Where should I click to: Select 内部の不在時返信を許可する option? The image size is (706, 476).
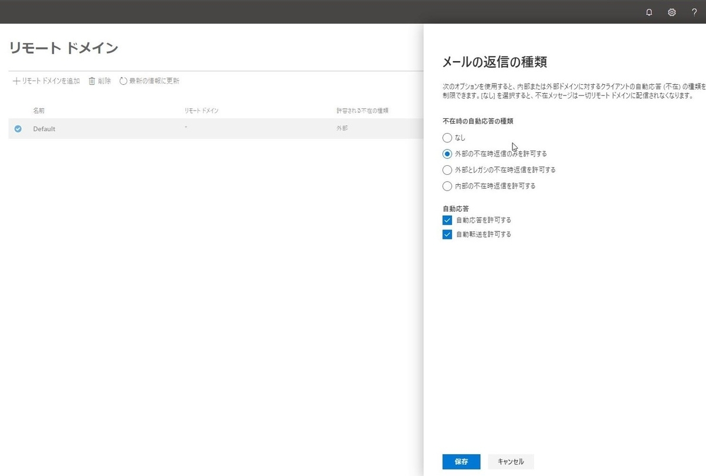(x=447, y=185)
